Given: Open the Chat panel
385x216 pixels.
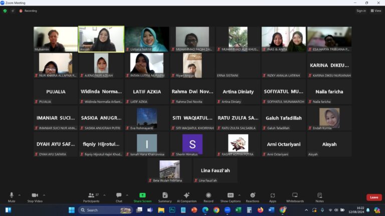Looking at the screenshot, I should click(119, 197).
